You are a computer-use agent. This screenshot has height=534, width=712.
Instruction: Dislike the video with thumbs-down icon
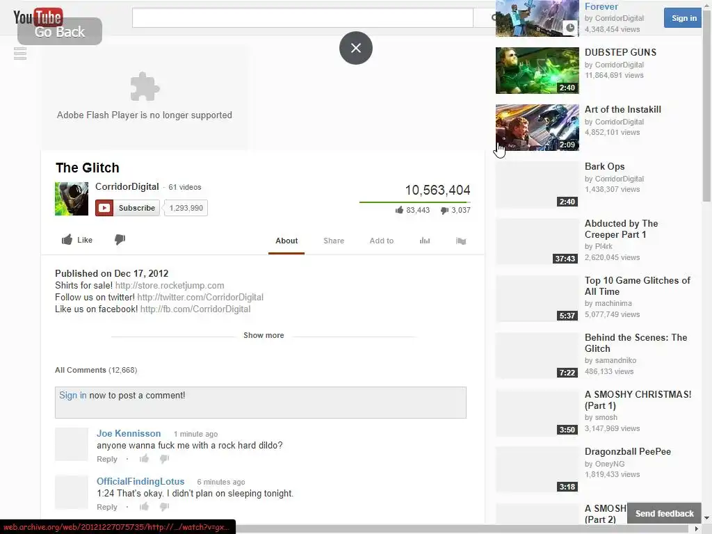[x=120, y=239]
